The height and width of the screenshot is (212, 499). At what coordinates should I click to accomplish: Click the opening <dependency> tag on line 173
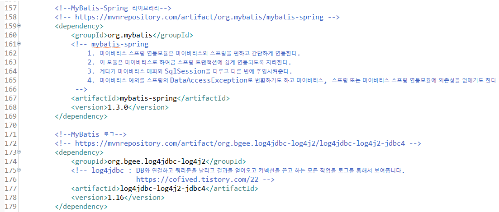(79, 152)
